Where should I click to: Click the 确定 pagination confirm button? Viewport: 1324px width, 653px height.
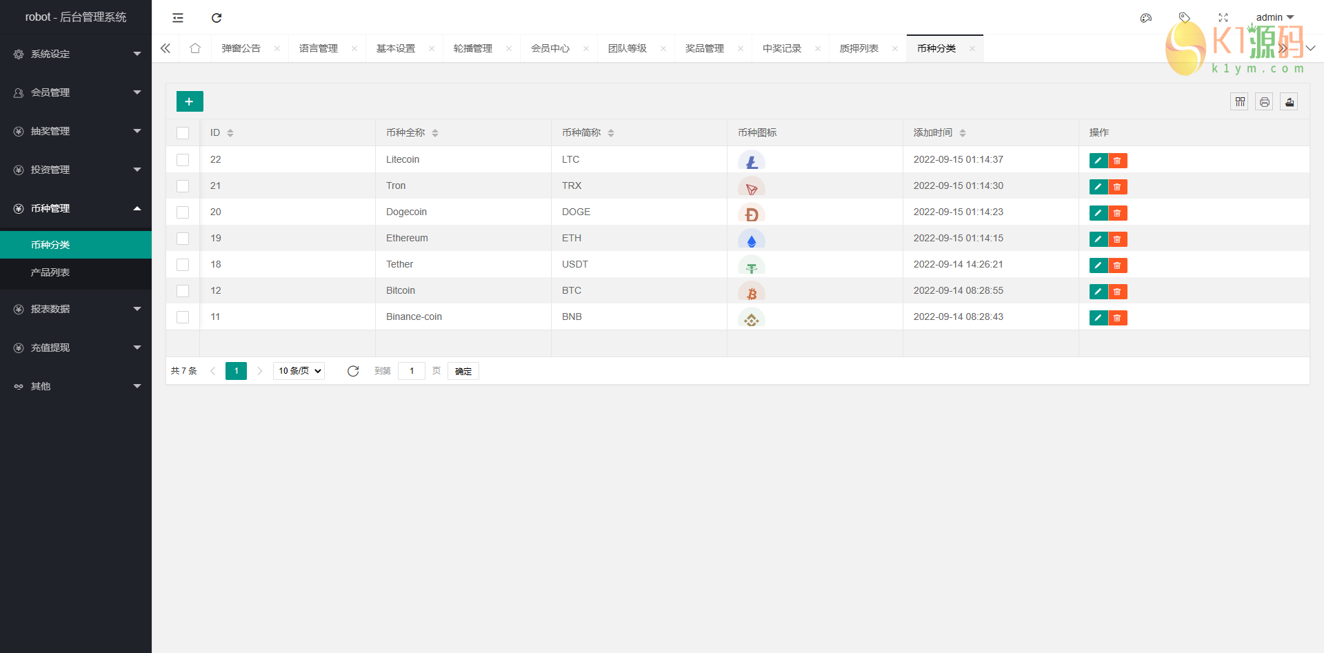(x=463, y=371)
